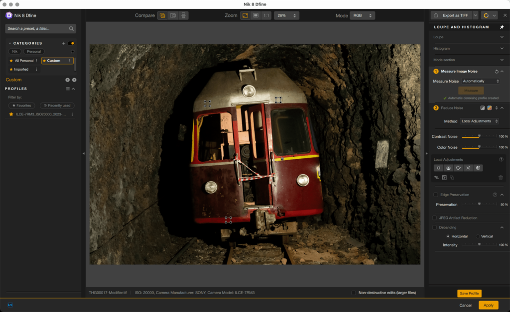Select single image compare view
The image size is (510, 312).
point(162,15)
